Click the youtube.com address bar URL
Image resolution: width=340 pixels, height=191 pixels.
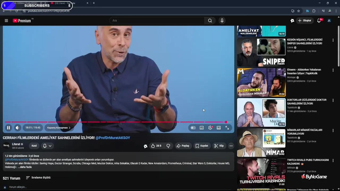click(x=49, y=11)
